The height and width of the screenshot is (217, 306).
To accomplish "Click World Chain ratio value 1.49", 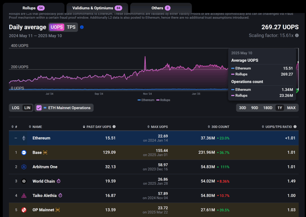I will pyautogui.click(x=291, y=181).
